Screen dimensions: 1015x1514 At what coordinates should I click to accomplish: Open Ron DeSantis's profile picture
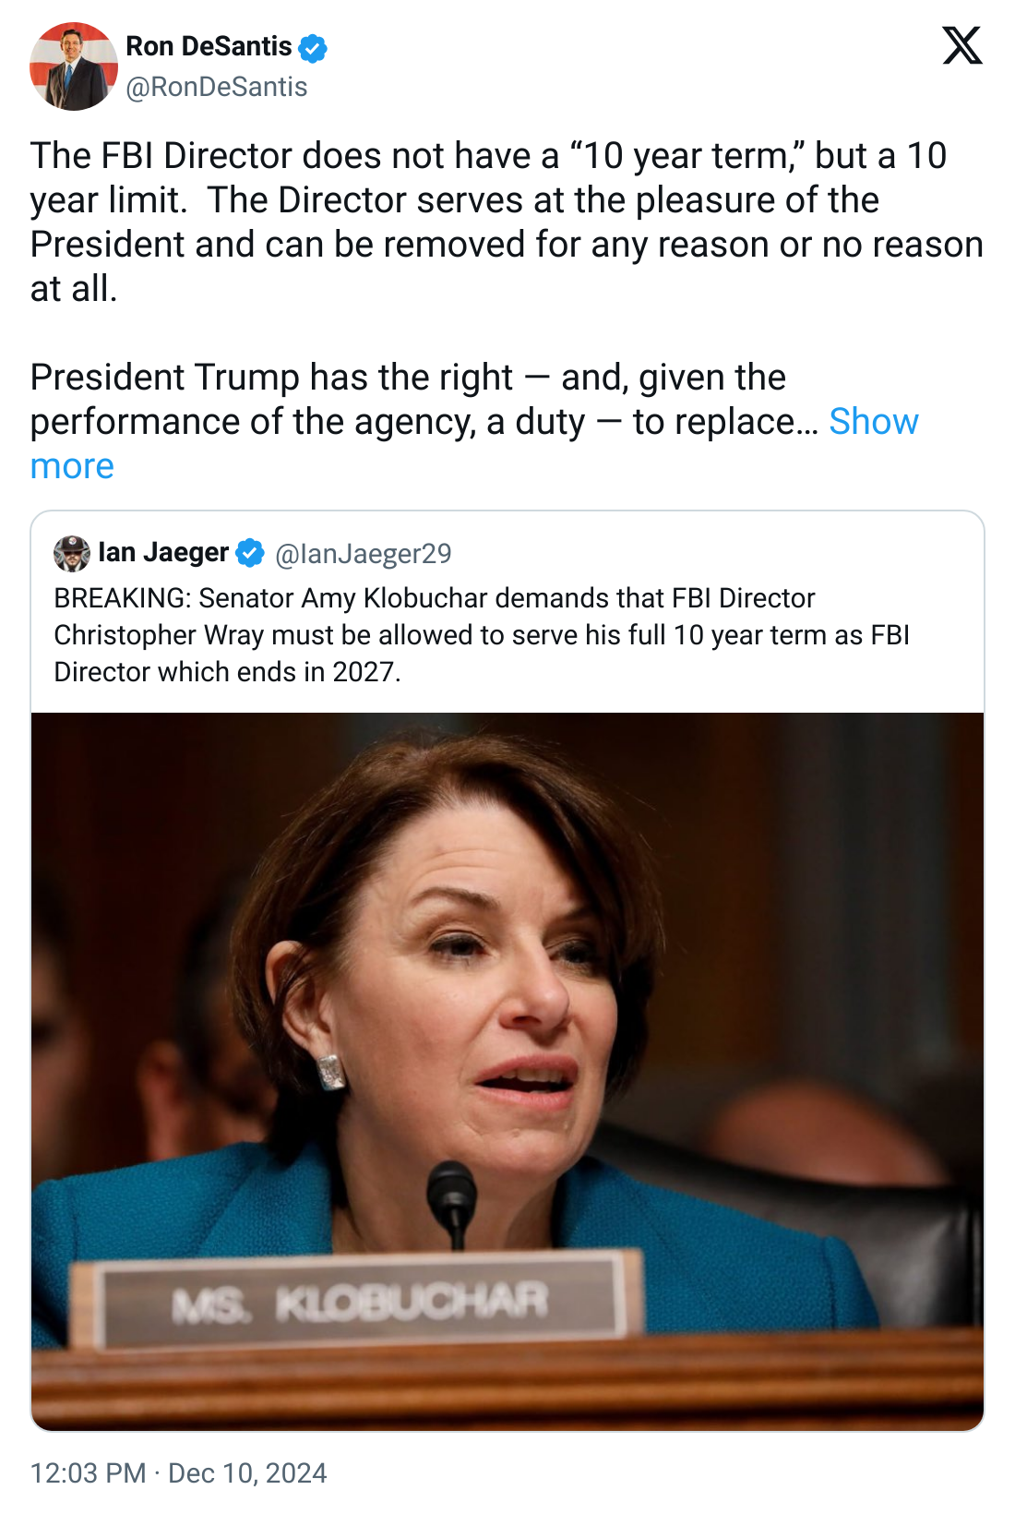[74, 66]
